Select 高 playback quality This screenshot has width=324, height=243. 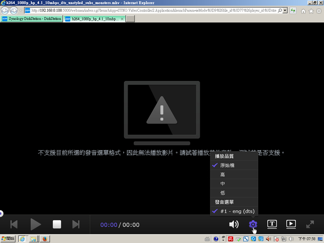(x=234, y=174)
